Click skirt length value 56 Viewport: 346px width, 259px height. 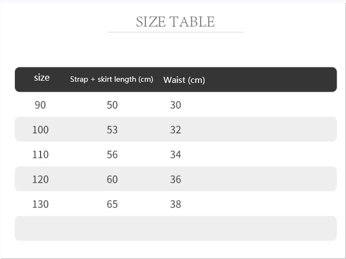[112, 155]
